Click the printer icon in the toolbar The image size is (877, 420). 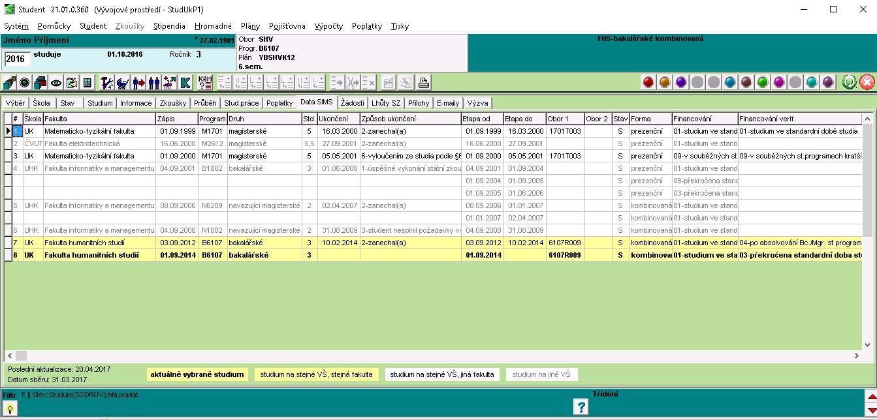[424, 83]
